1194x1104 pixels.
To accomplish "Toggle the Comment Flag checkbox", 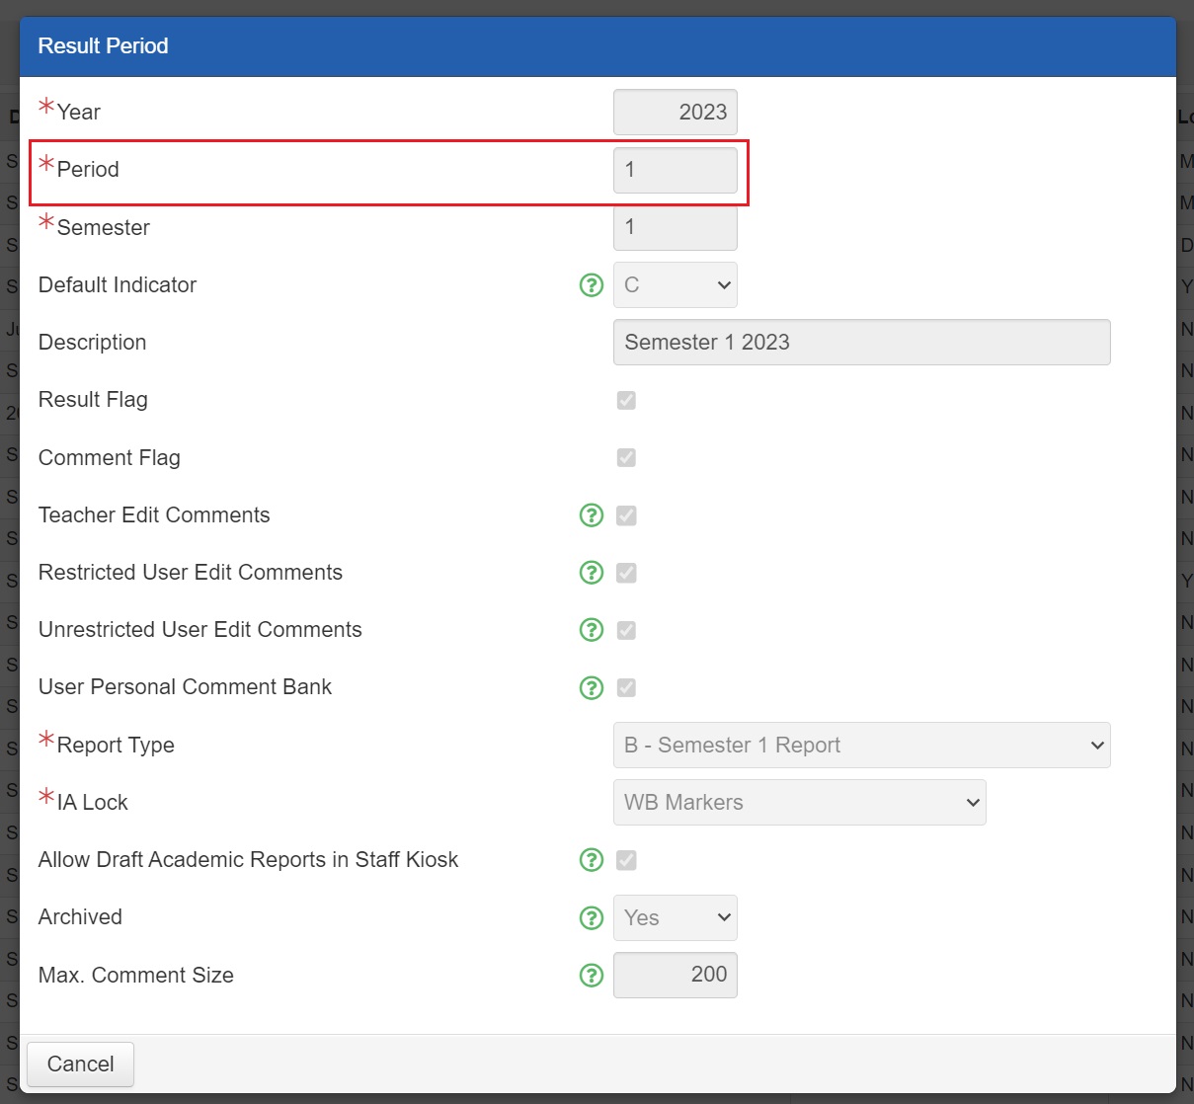I will (x=626, y=457).
